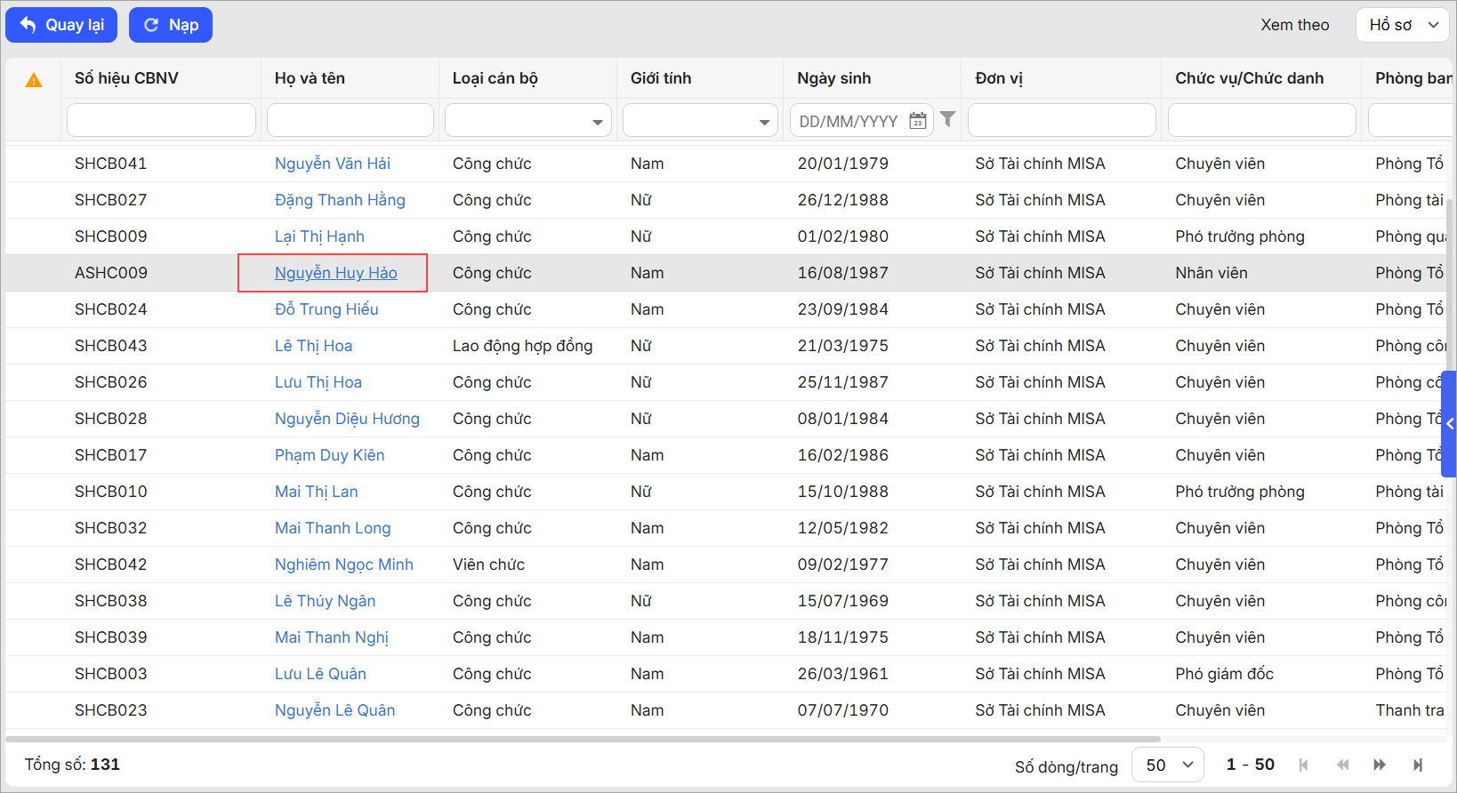Click the Nạp reload button

click(x=171, y=25)
